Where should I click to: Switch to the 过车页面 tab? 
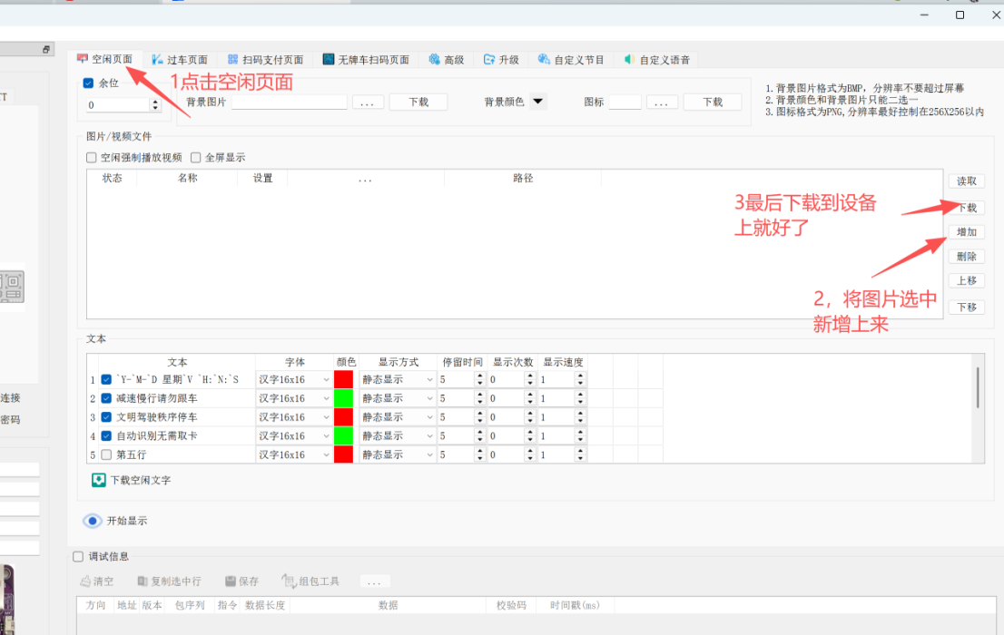point(180,60)
